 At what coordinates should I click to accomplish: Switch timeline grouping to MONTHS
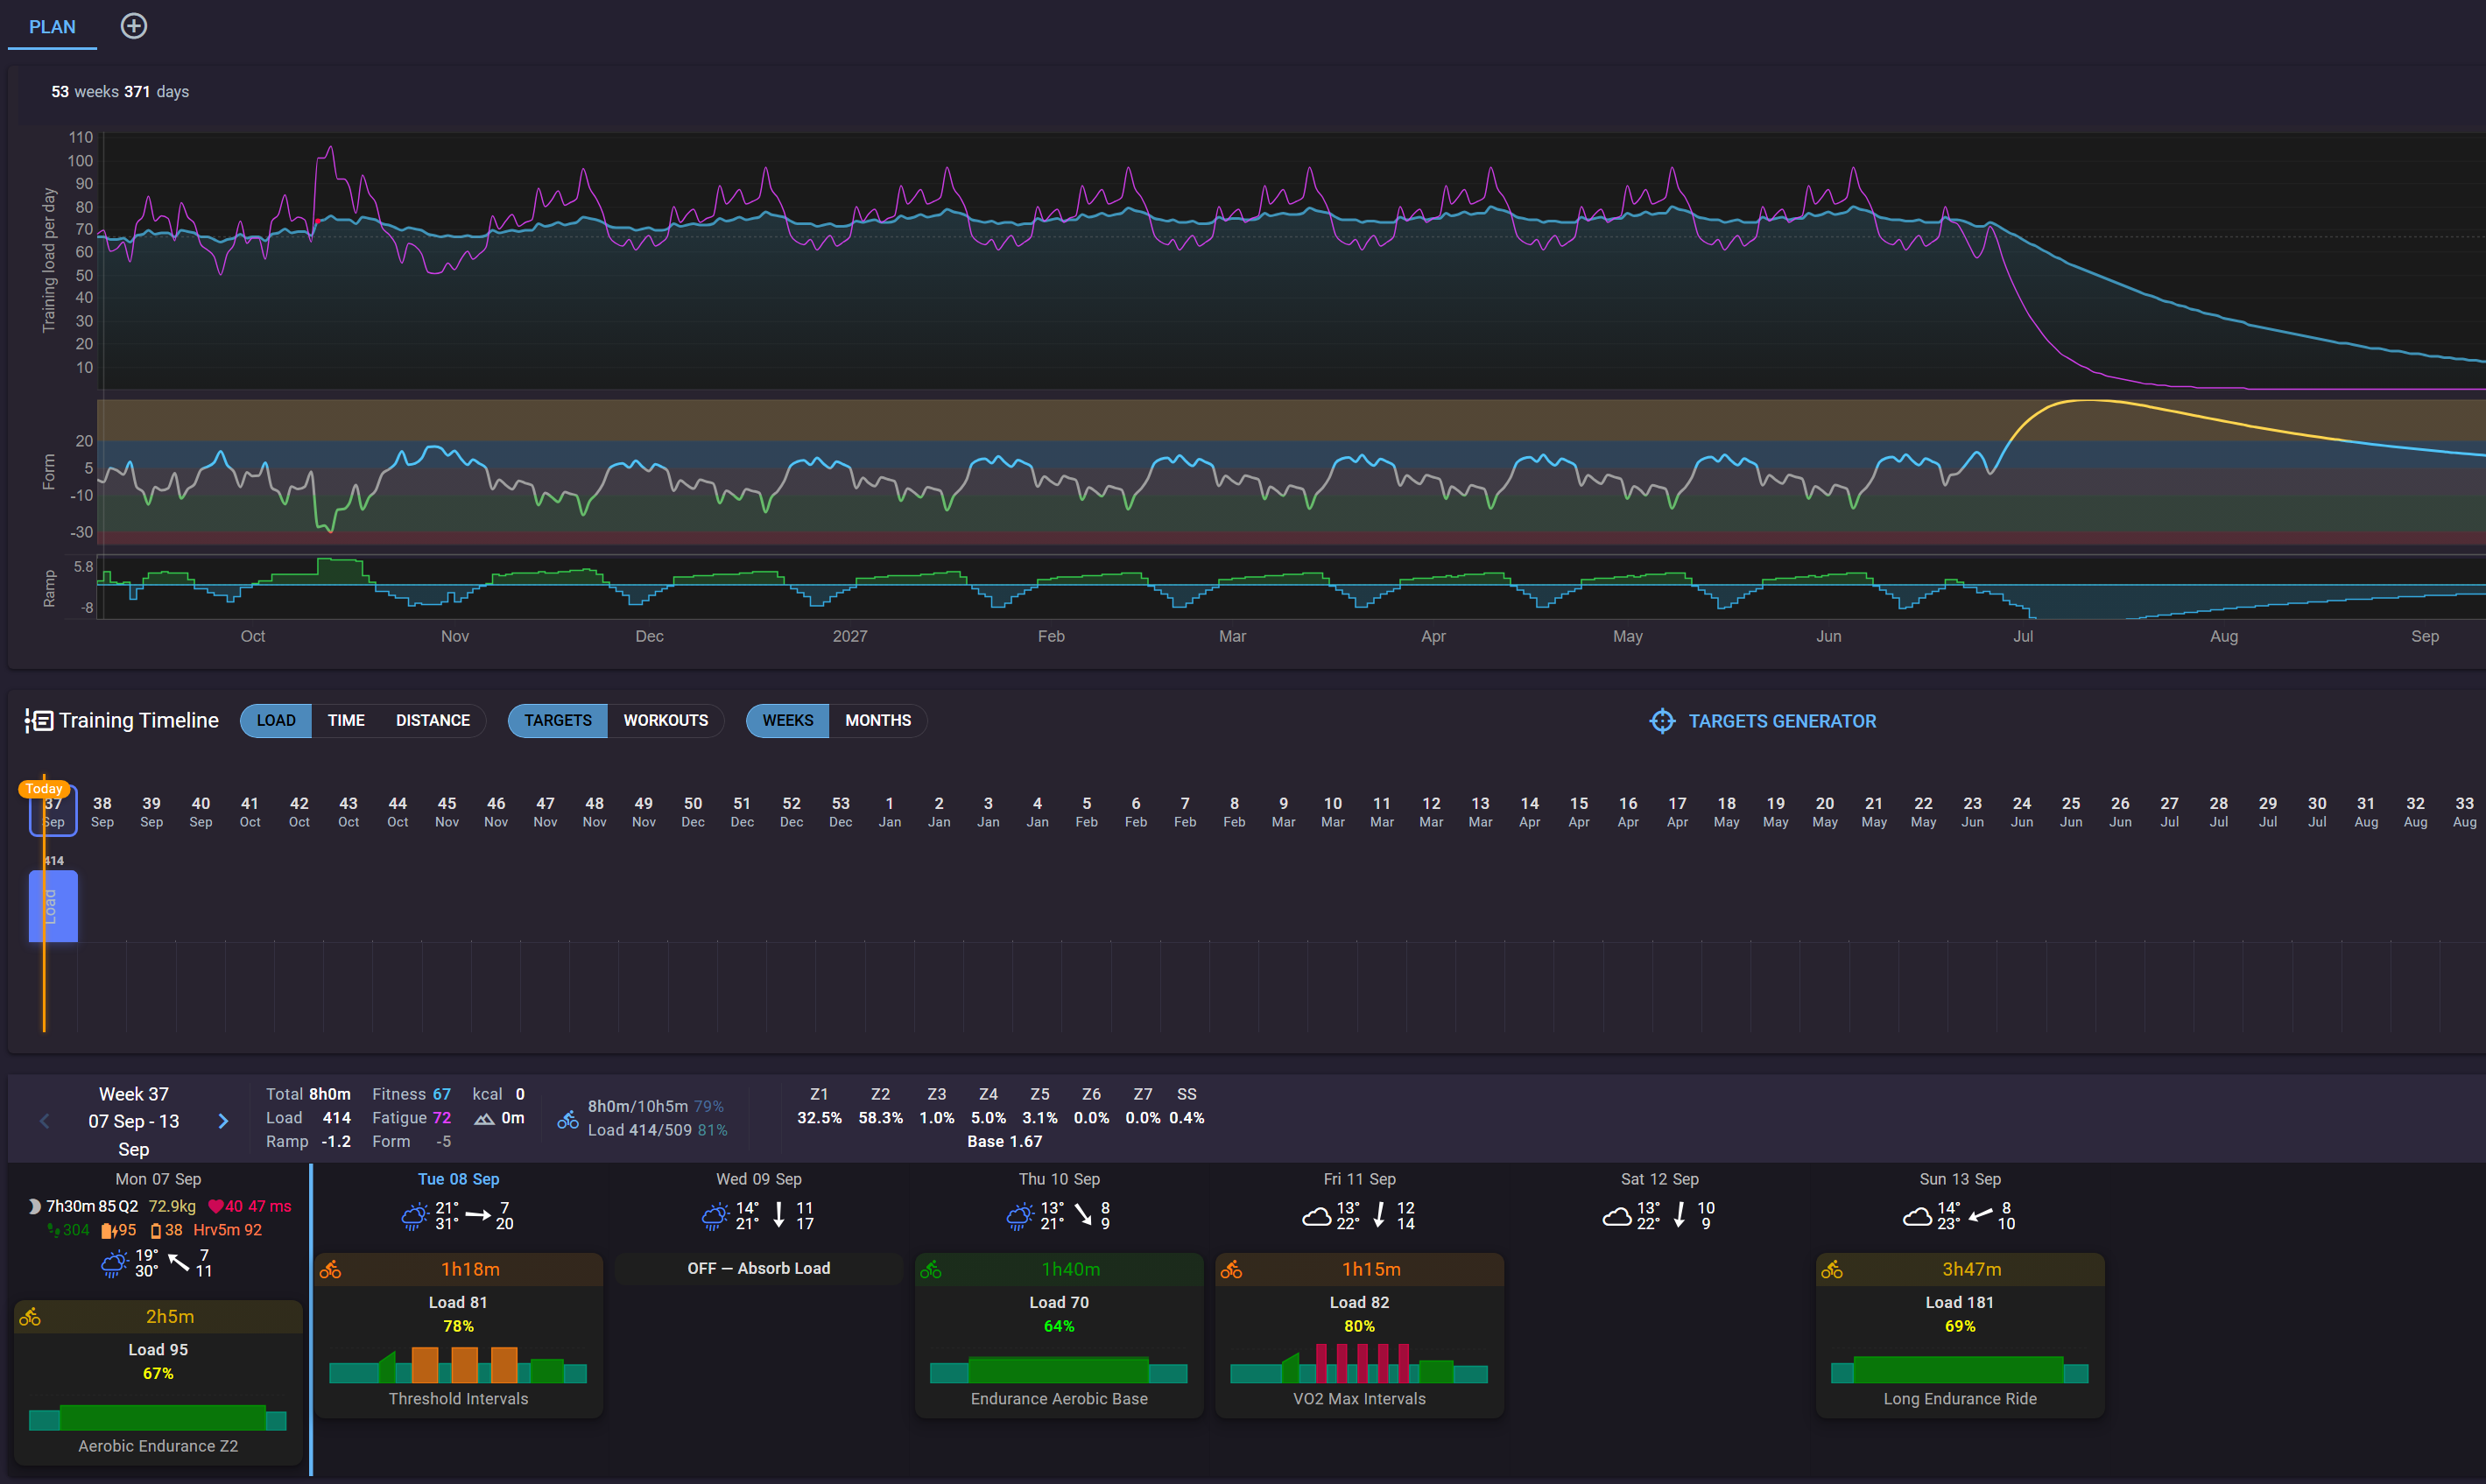point(877,720)
